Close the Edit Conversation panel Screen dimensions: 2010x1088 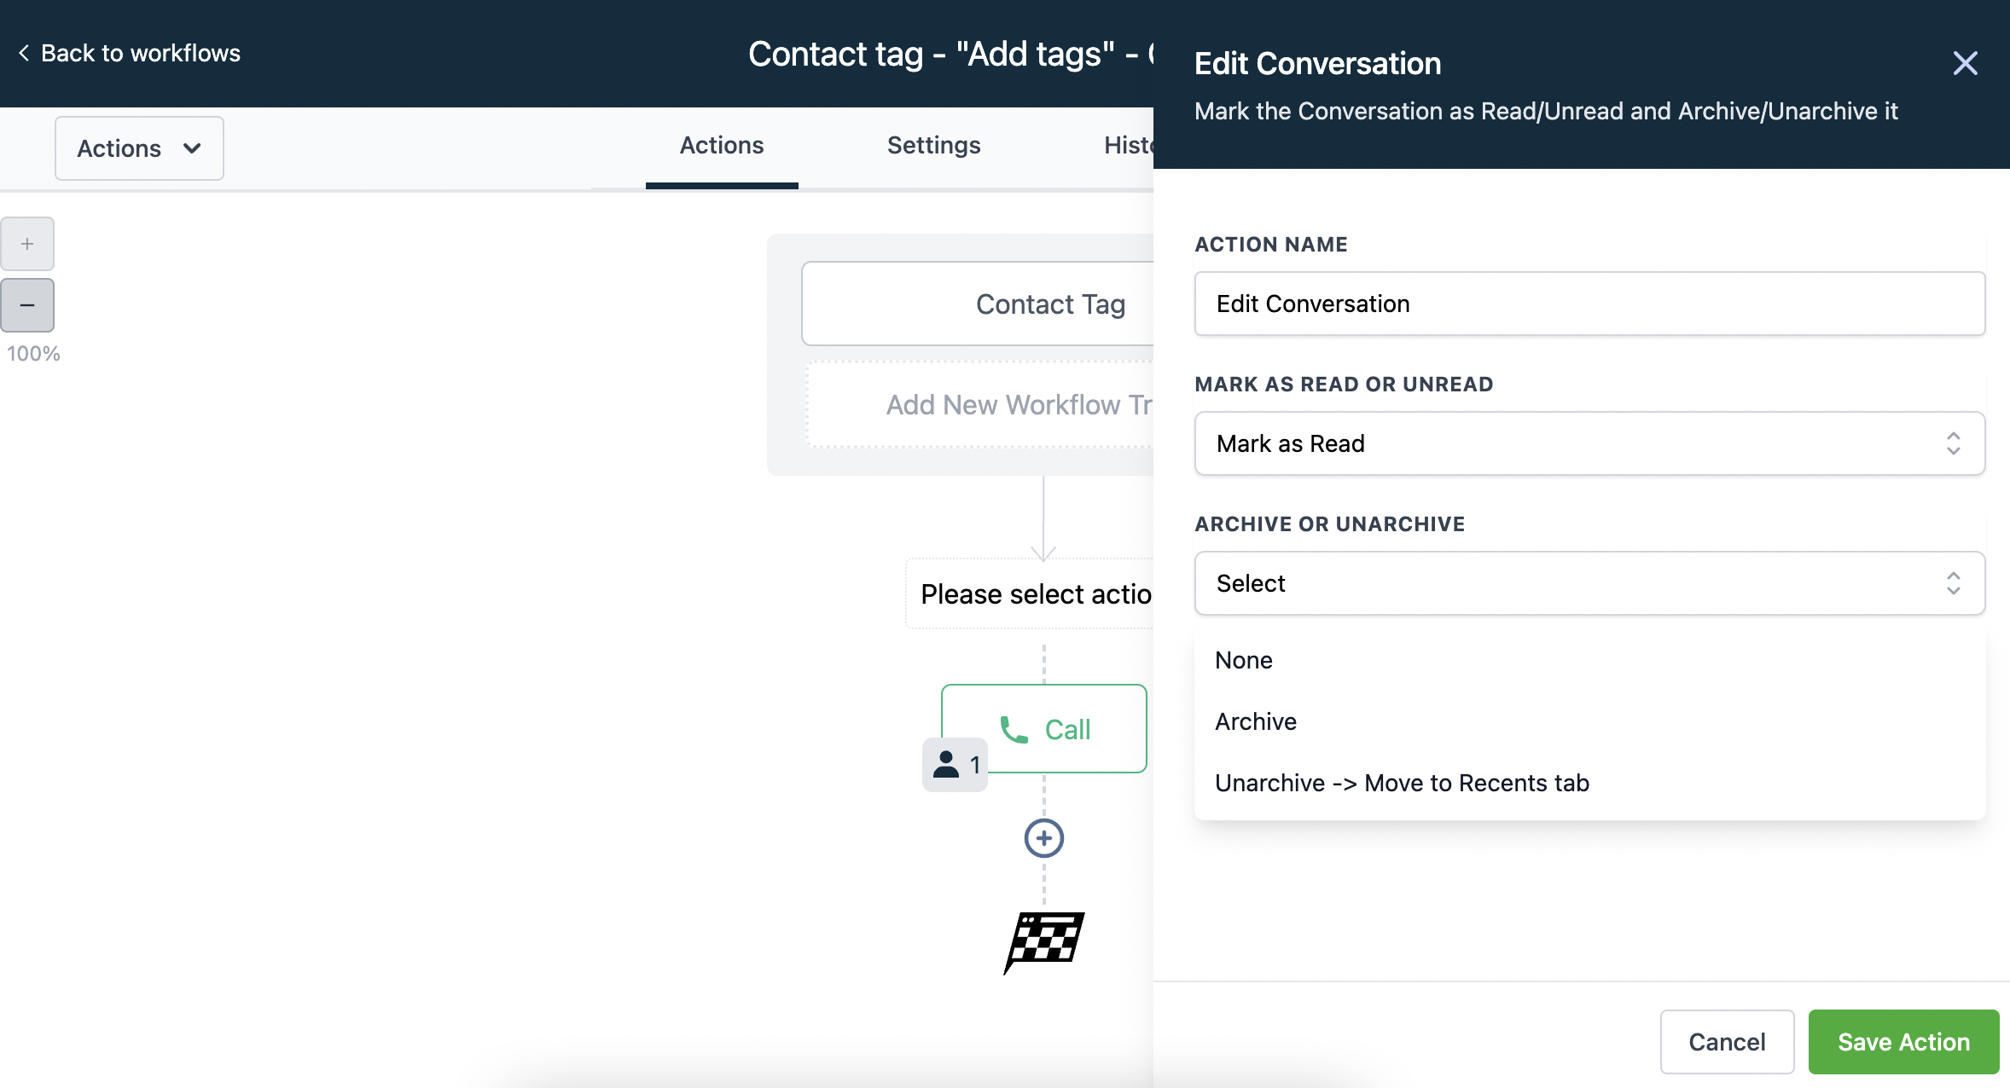coord(1965,63)
